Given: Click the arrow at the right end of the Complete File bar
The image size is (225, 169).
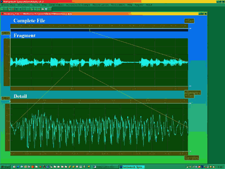Looking at the screenshot, I should [190, 28].
